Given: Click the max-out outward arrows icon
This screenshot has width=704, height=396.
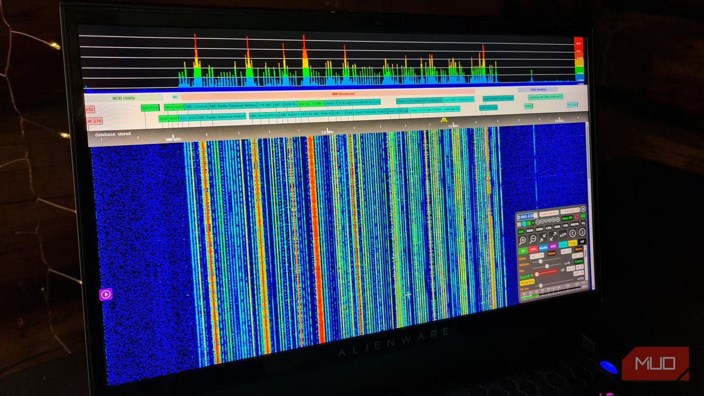Looking at the screenshot, I should coord(553,236).
